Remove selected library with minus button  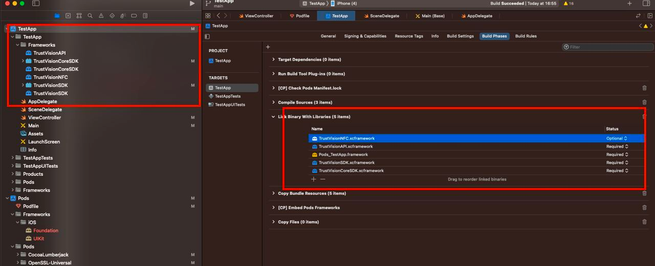(323, 179)
